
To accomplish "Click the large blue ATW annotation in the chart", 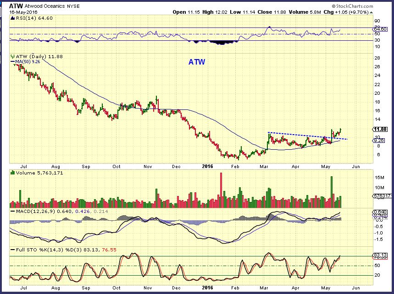I will pyautogui.click(x=197, y=62).
